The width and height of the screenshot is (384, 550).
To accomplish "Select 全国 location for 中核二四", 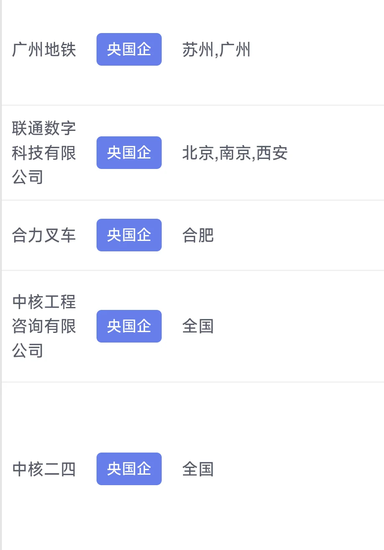I will coord(198,469).
